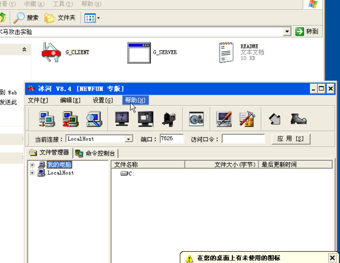Click the modify remote config screwdriver icon
Viewport: 340px width, 263px height.
click(224, 119)
